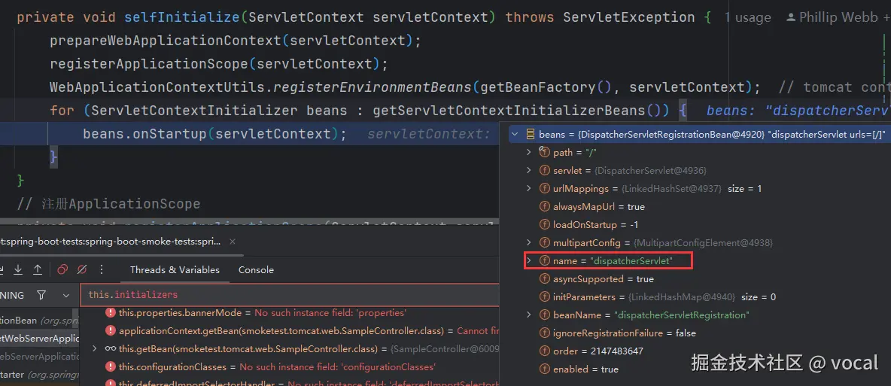This screenshot has height=386, width=891.
Task: Click the field icon beside asyncSupported
Action: (544, 279)
